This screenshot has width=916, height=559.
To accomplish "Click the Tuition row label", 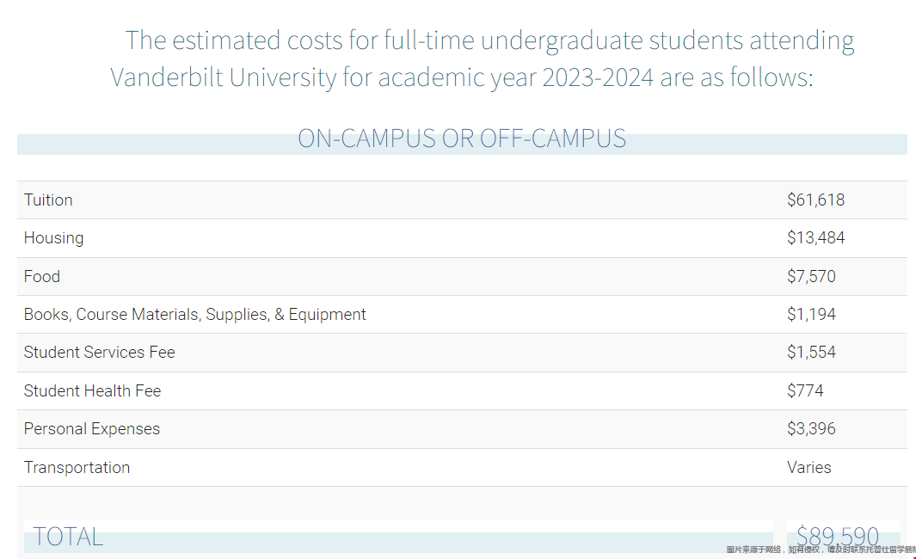I will pos(48,200).
